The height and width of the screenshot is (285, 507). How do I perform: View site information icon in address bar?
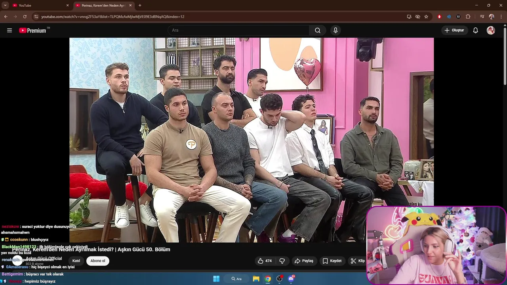point(36,17)
